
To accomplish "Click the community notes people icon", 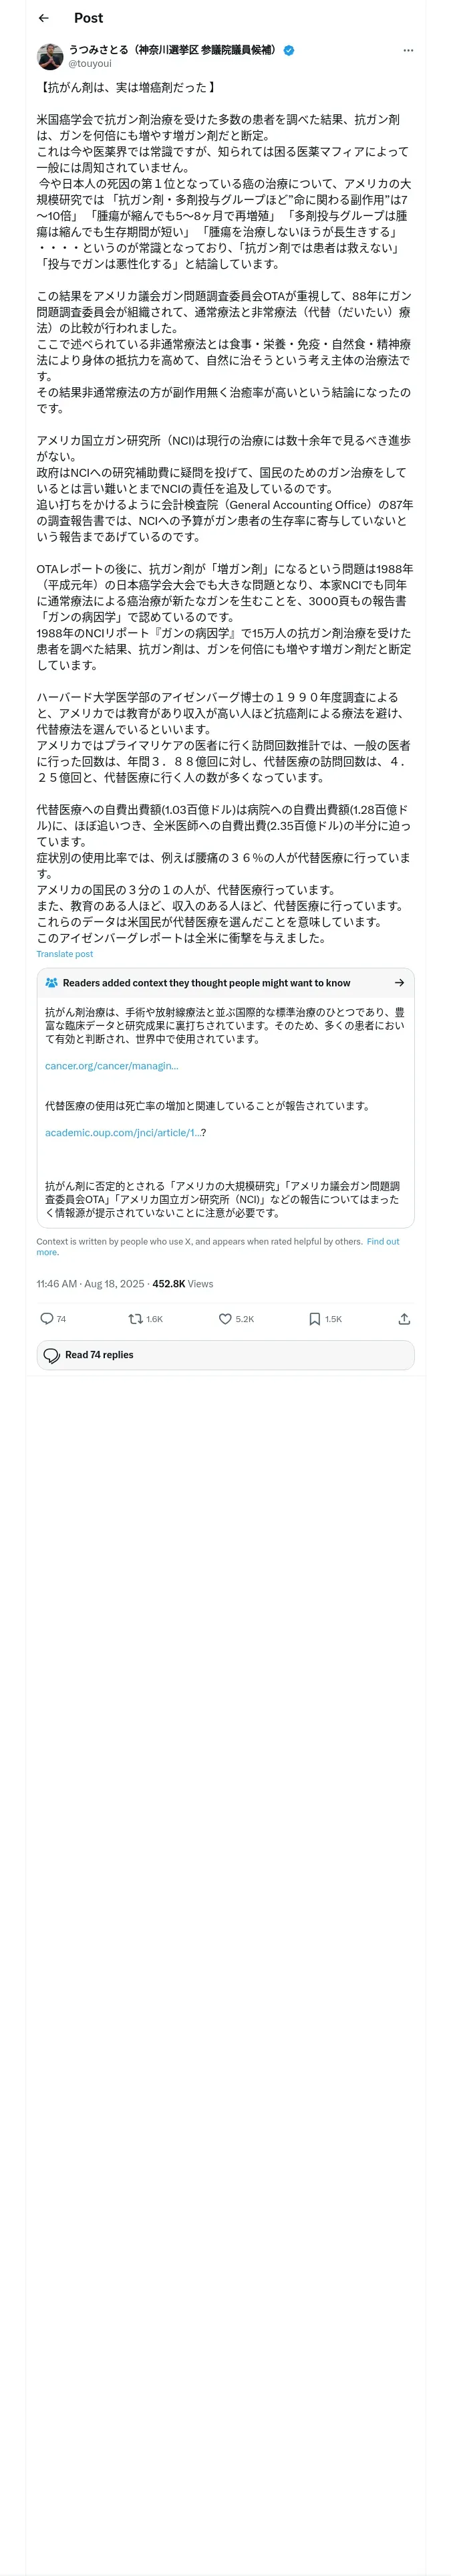I will coord(51,983).
